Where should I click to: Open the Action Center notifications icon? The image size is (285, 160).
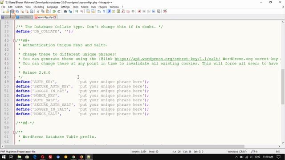278,157
